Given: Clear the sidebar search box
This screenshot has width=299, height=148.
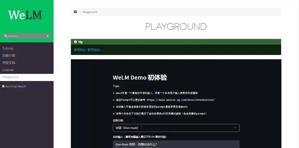Looking at the screenshot, I should [48, 36].
